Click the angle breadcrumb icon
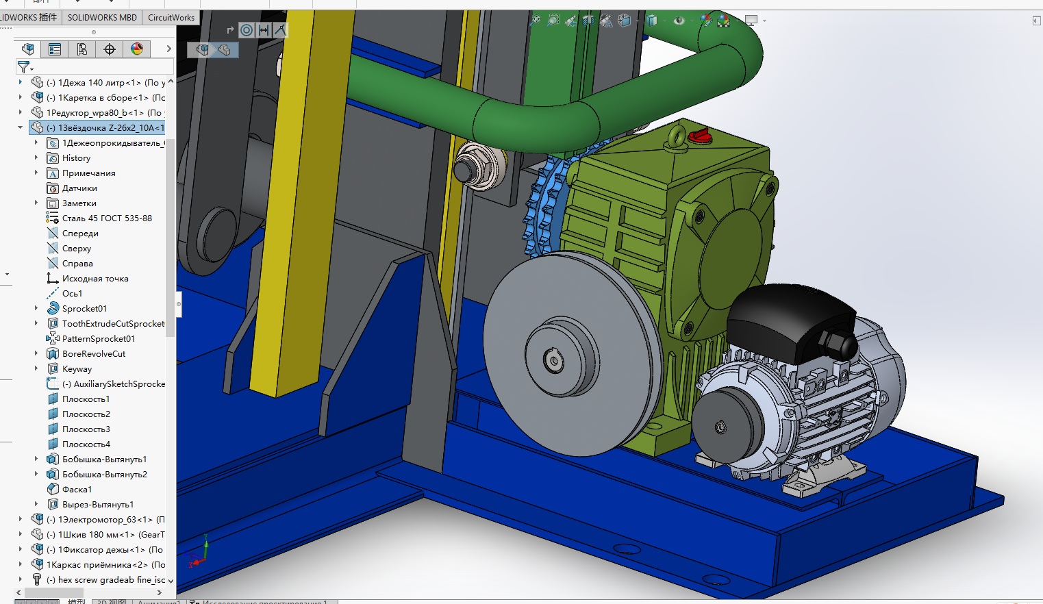The width and height of the screenshot is (1043, 604). click(280, 29)
